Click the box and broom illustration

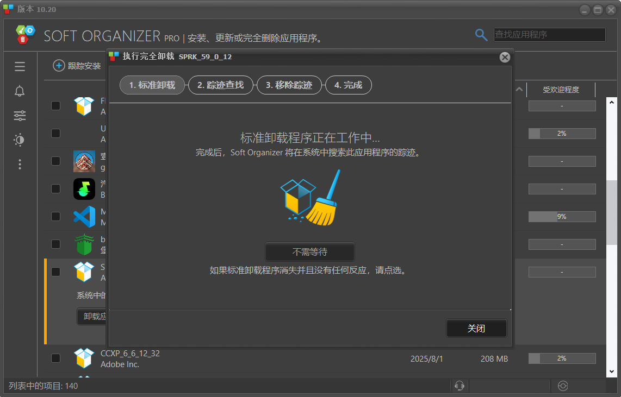[310, 198]
